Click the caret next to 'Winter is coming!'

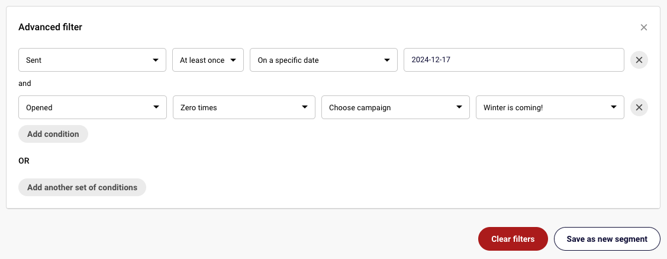coord(613,107)
